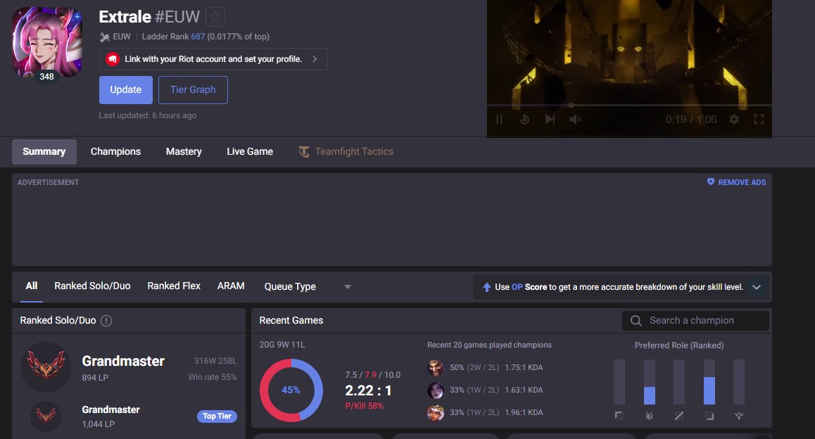Click the magnifier icon in champion search bar

[x=636, y=320]
